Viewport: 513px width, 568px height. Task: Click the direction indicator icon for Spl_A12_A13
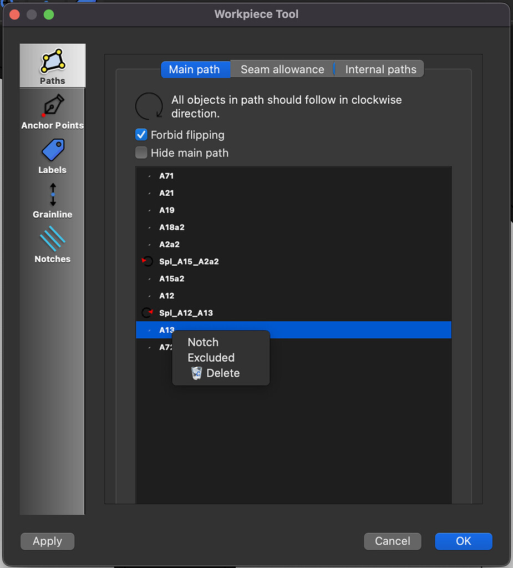[146, 312]
